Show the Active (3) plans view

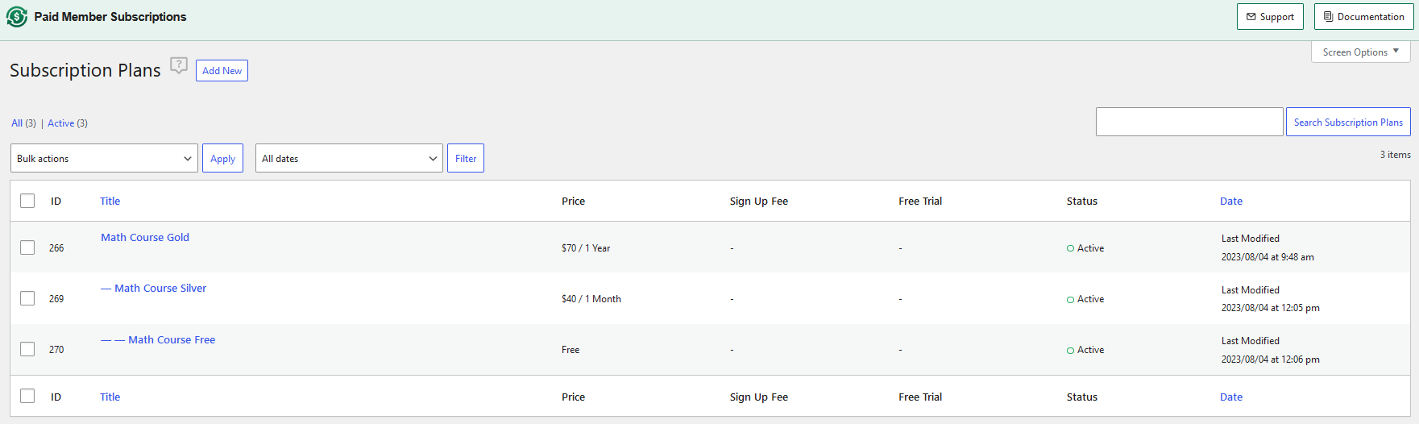pos(68,123)
